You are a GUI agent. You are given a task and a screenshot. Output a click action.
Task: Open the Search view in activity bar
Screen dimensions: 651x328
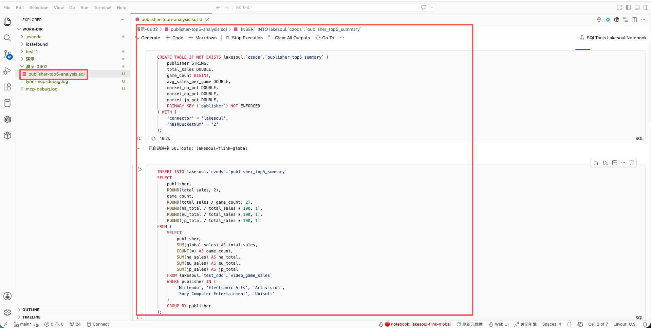coord(7,38)
